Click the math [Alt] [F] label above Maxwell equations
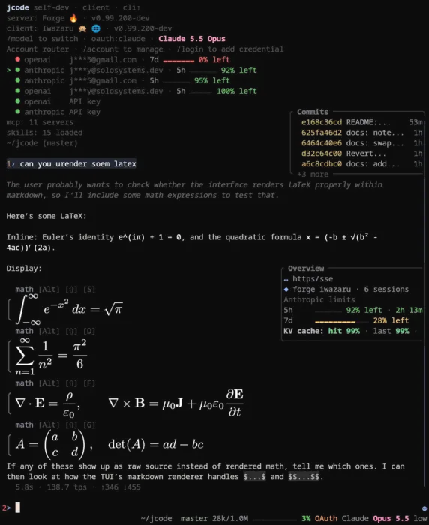The image size is (429, 525). [x=55, y=383]
